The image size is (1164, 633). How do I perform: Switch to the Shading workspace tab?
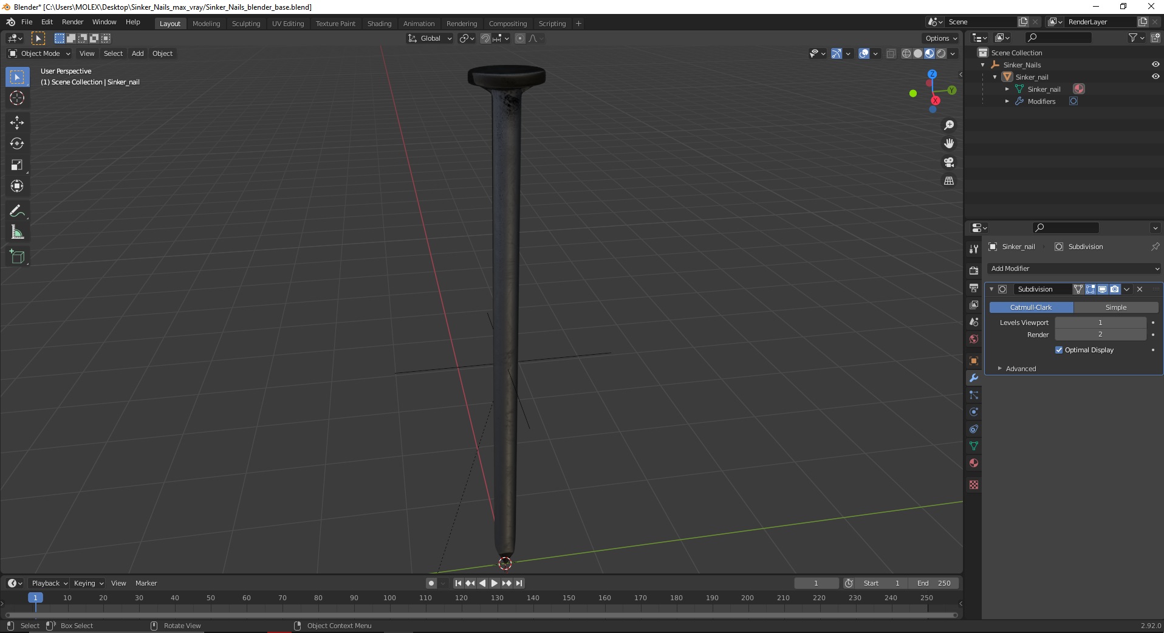point(379,24)
